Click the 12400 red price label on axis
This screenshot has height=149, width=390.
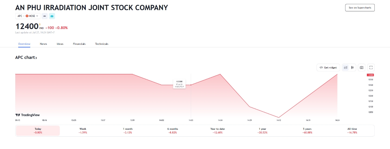(370, 75)
